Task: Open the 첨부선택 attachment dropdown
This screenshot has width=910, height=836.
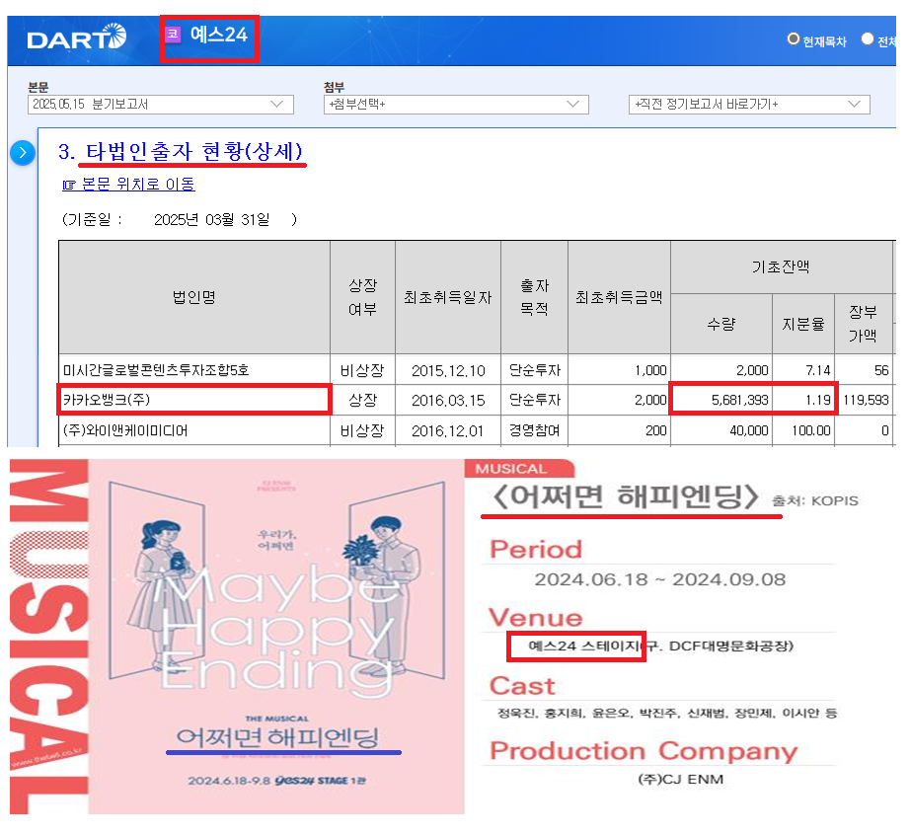Action: coord(456,105)
